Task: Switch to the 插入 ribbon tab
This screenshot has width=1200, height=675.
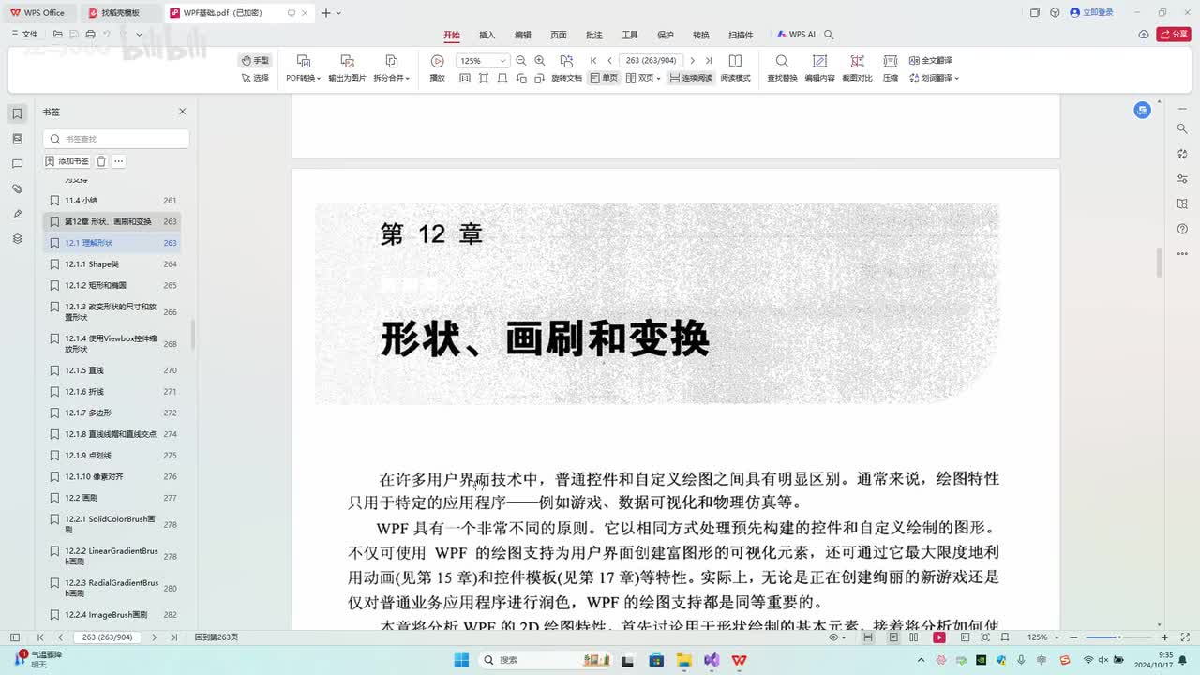Action: tap(487, 35)
